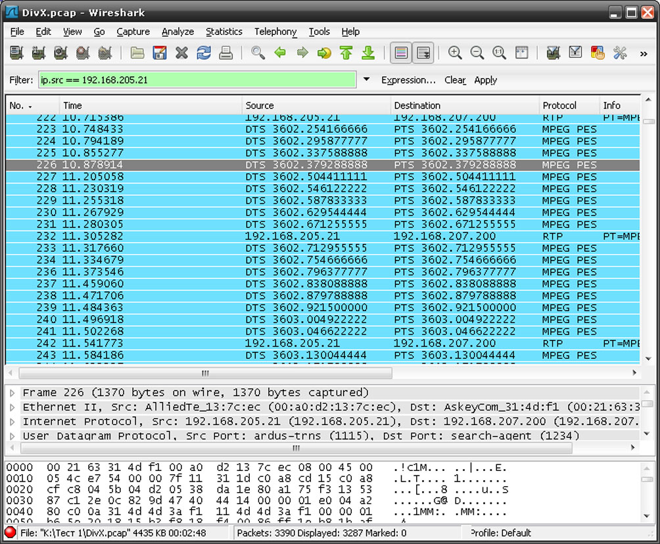The width and height of the screenshot is (660, 544).
Task: Open Preferences with the tools icon
Action: tap(620, 53)
